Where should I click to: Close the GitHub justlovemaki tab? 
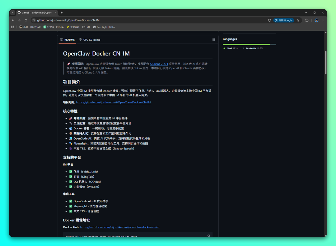pyautogui.click(x=55, y=13)
